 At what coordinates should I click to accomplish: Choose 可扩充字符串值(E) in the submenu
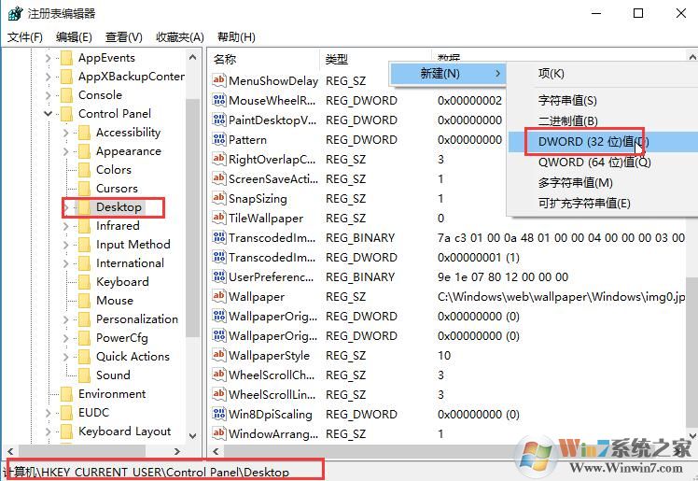[x=603, y=203]
